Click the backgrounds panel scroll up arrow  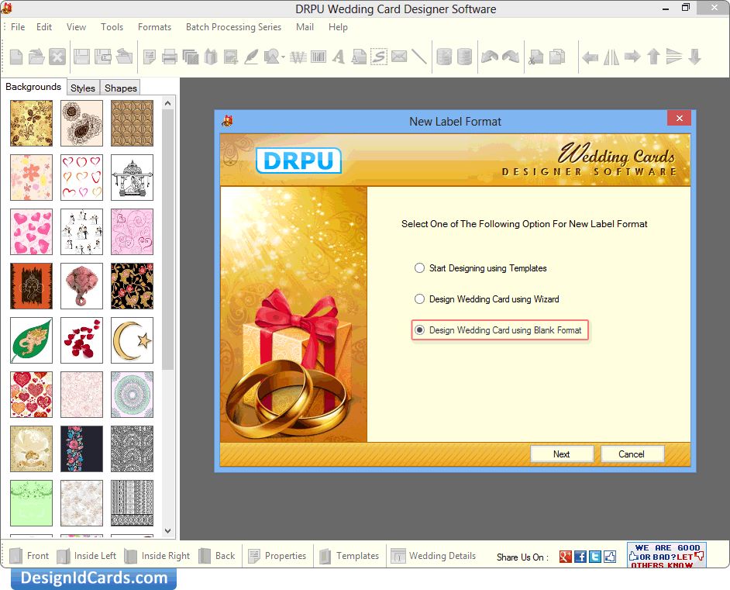point(168,103)
